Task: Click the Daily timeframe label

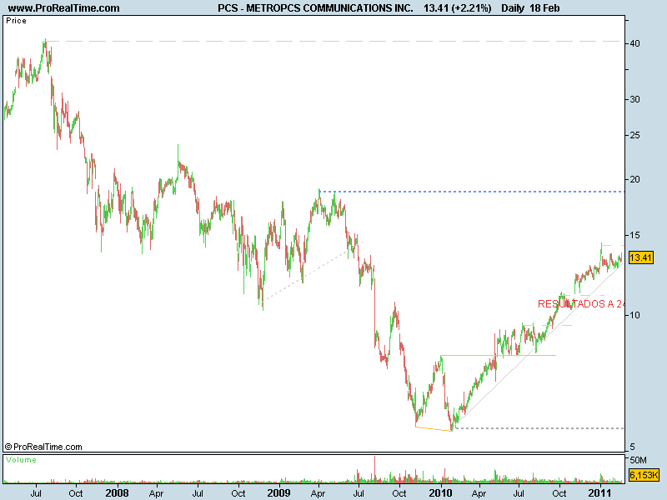Action: (x=513, y=8)
